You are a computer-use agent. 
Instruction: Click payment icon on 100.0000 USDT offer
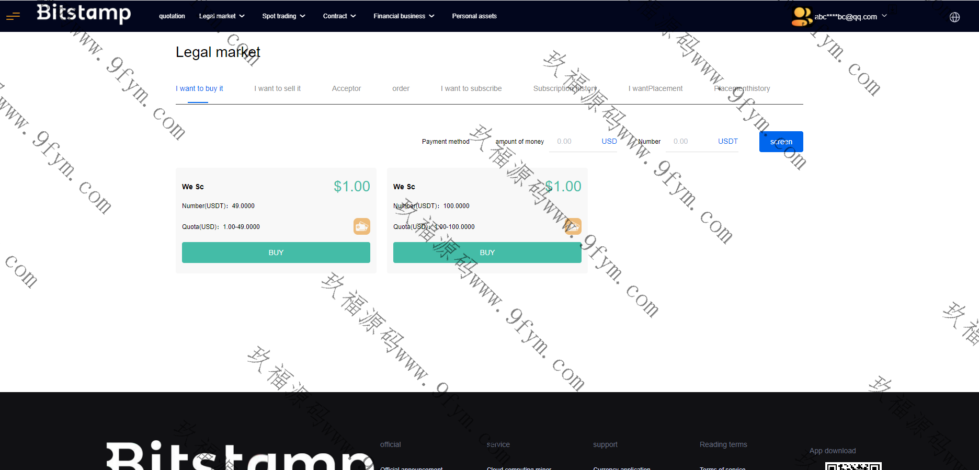click(x=573, y=226)
